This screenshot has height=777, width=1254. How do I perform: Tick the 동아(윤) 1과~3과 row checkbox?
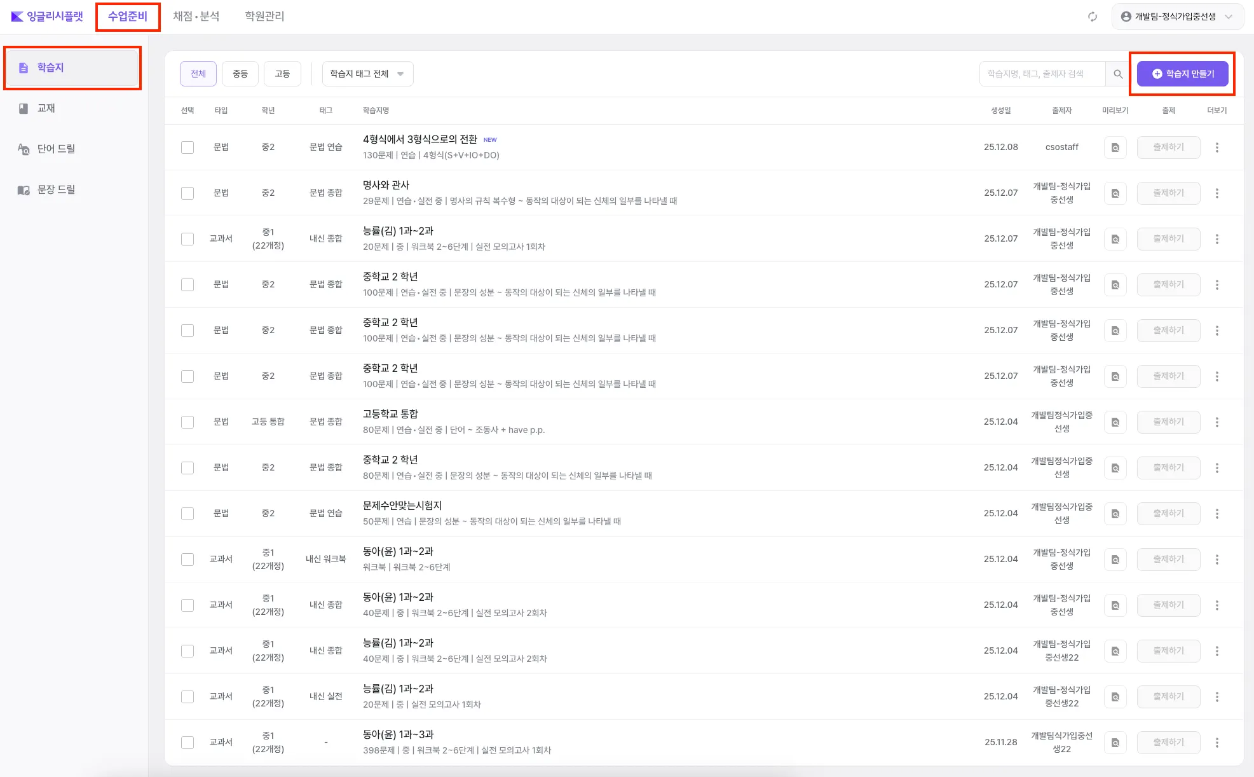point(187,743)
